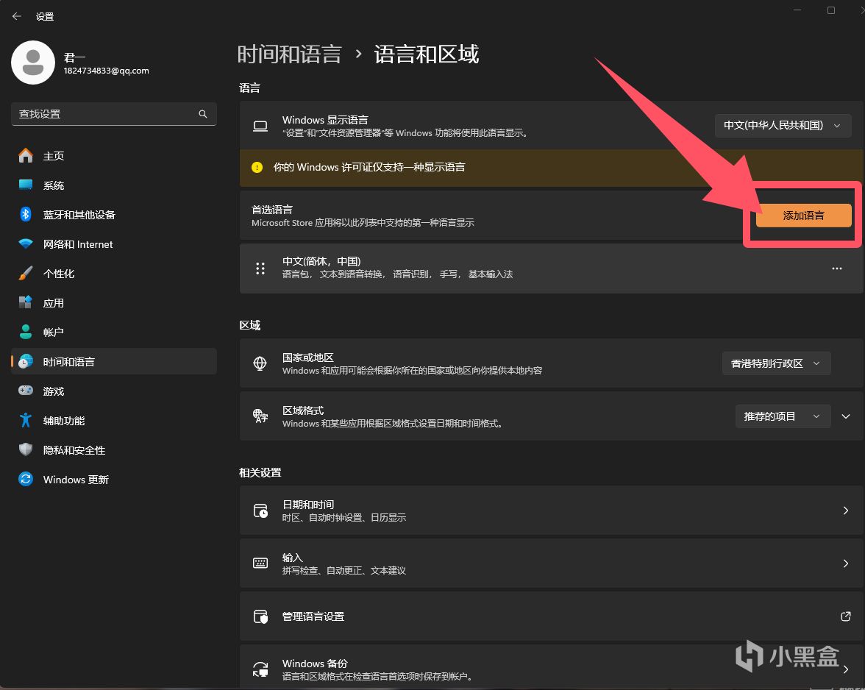This screenshot has width=865, height=690.
Task: Open 帐户 settings in sidebar
Action: [x=113, y=332]
